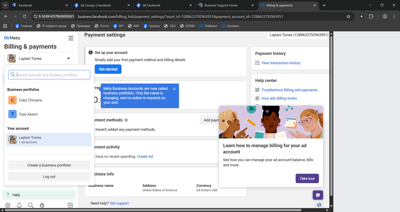Image resolution: width=400 pixels, height=212 pixels.
Task: Open the Help item in sidebar
Action: coord(39,195)
